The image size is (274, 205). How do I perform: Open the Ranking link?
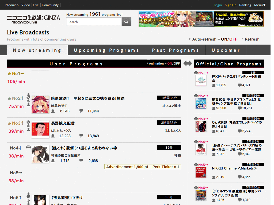tap(245, 5)
